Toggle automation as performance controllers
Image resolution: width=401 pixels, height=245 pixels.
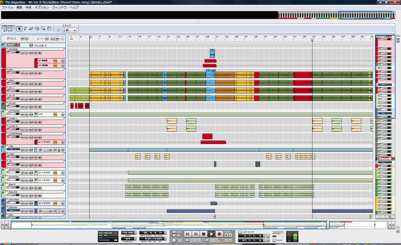point(187,240)
